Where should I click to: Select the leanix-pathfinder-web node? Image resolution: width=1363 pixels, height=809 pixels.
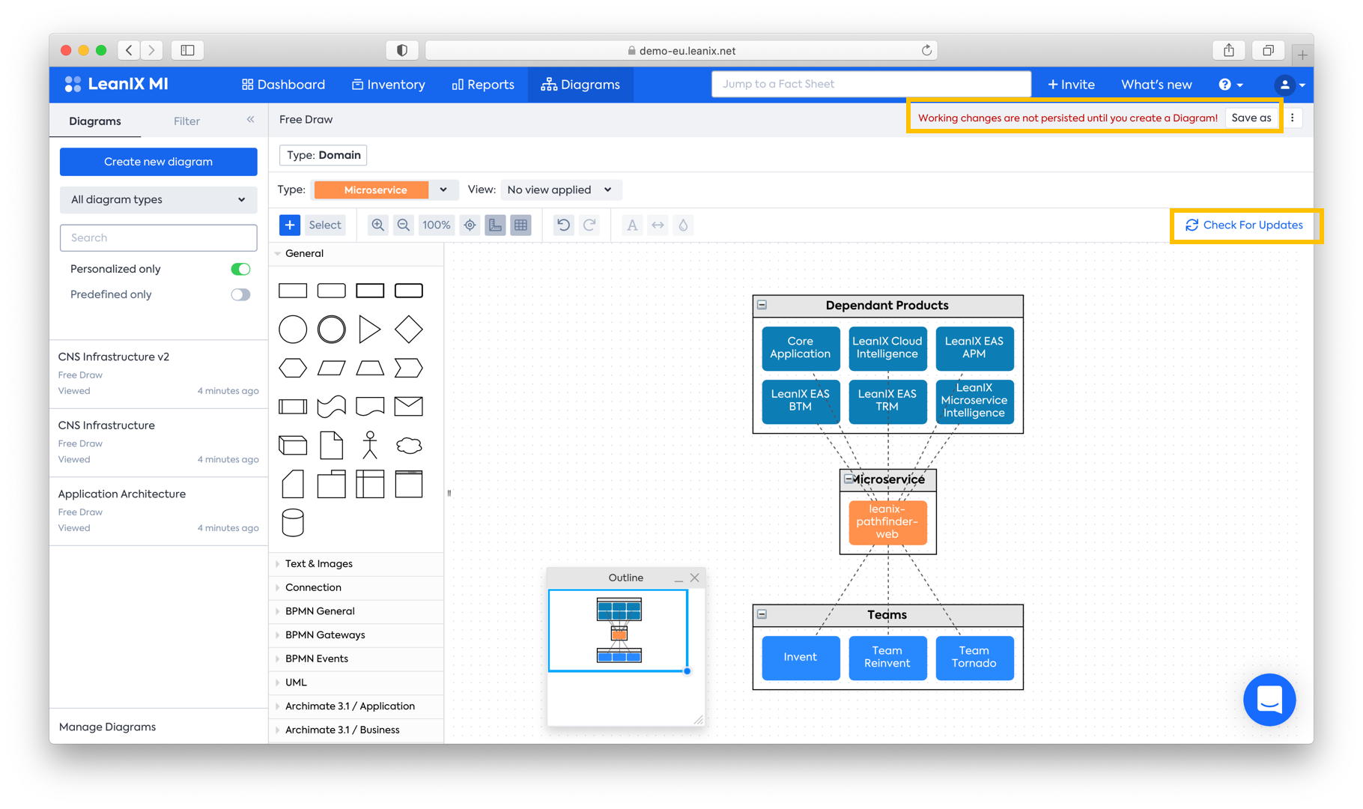pos(887,522)
